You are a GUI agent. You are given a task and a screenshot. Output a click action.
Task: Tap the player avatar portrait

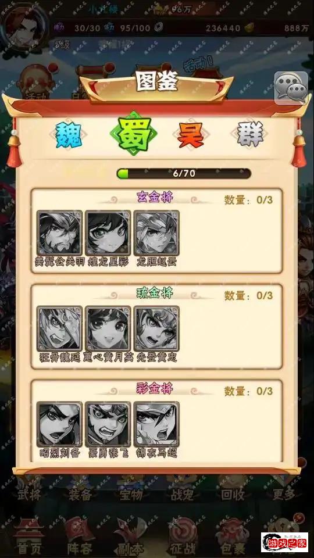24,25
